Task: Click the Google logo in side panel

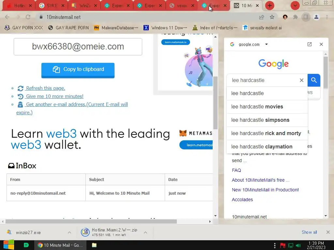Action: [x=274, y=64]
